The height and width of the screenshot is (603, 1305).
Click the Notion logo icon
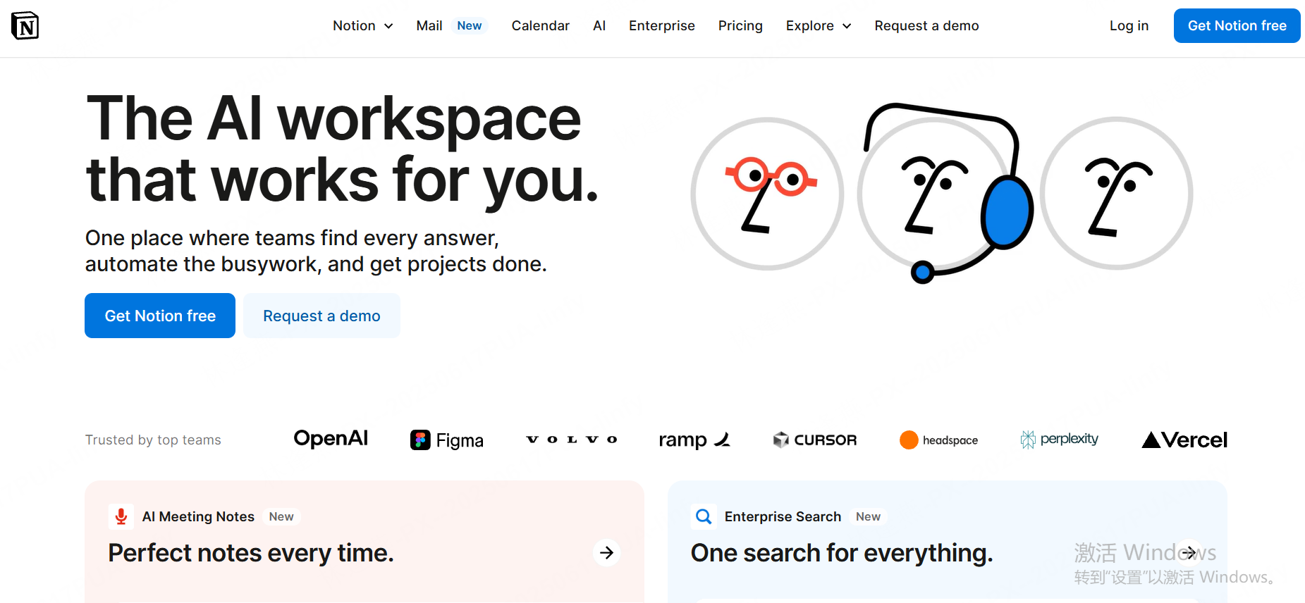[x=25, y=26]
